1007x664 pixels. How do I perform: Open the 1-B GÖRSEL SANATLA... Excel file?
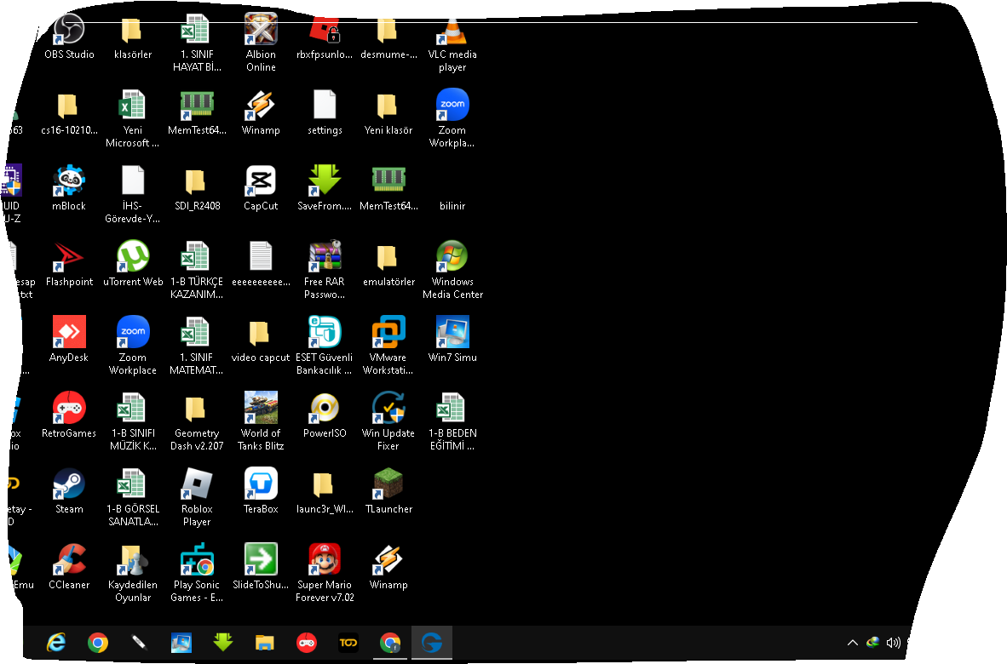click(132, 497)
